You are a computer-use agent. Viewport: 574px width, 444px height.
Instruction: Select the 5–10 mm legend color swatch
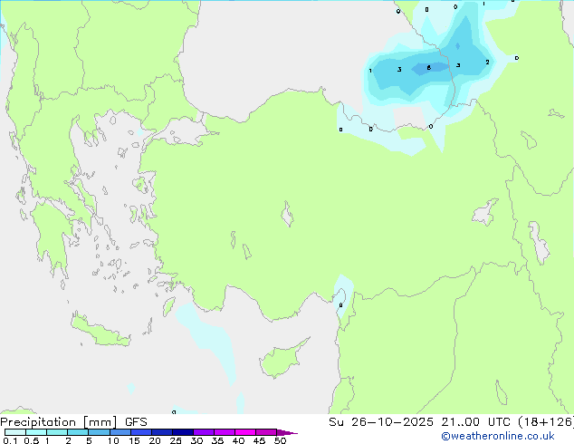coord(99,432)
